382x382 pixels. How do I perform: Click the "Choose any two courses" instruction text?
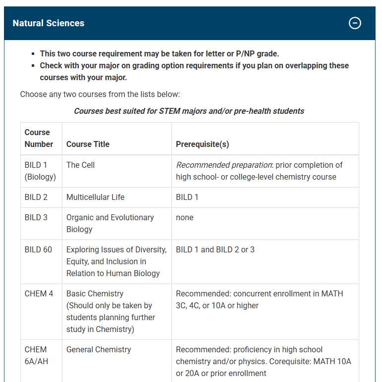click(x=100, y=94)
